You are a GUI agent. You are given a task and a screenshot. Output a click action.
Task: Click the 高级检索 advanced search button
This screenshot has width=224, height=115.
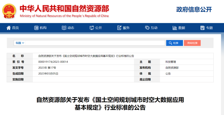point(192,43)
